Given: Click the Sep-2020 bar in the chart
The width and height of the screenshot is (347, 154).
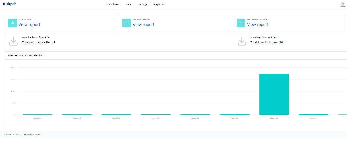Looking at the screenshot, I should pyautogui.click(x=37, y=114).
